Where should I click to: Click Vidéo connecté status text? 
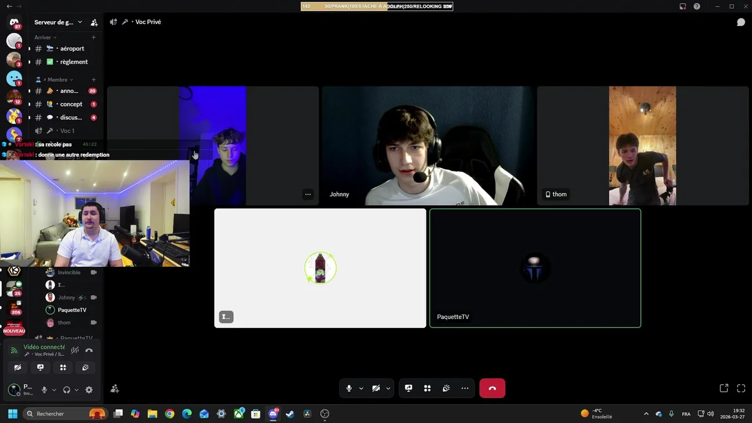pyautogui.click(x=44, y=347)
